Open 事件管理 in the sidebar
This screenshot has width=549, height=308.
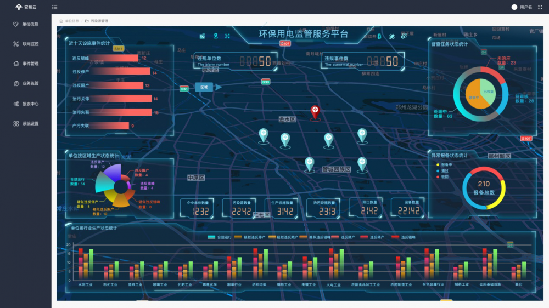(x=26, y=64)
